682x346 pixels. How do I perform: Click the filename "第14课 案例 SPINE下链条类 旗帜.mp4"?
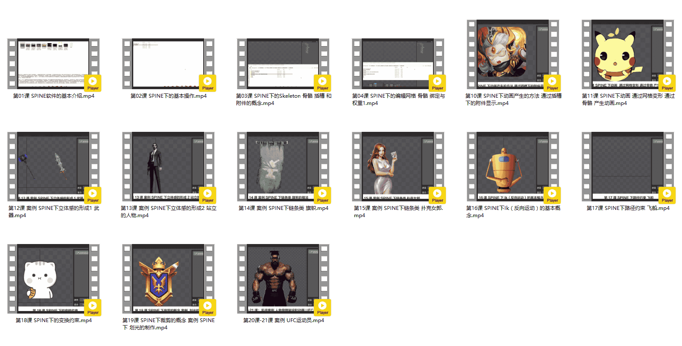284,208
